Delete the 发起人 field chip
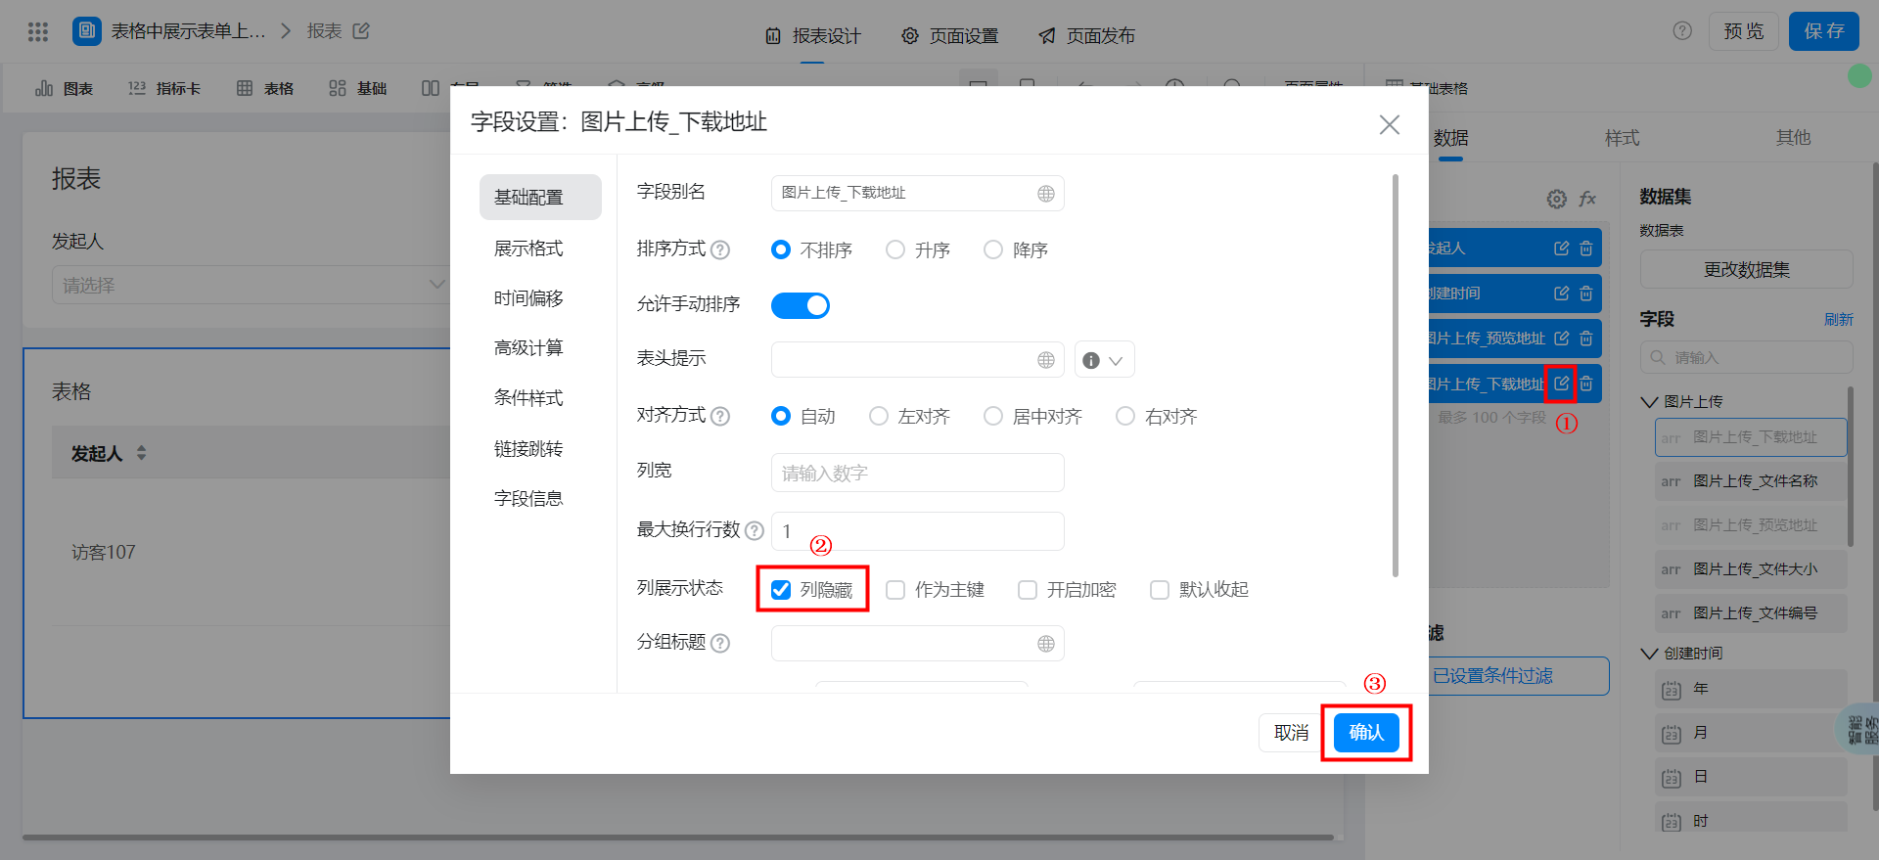Screen dimensions: 1879x860 pos(1586,249)
